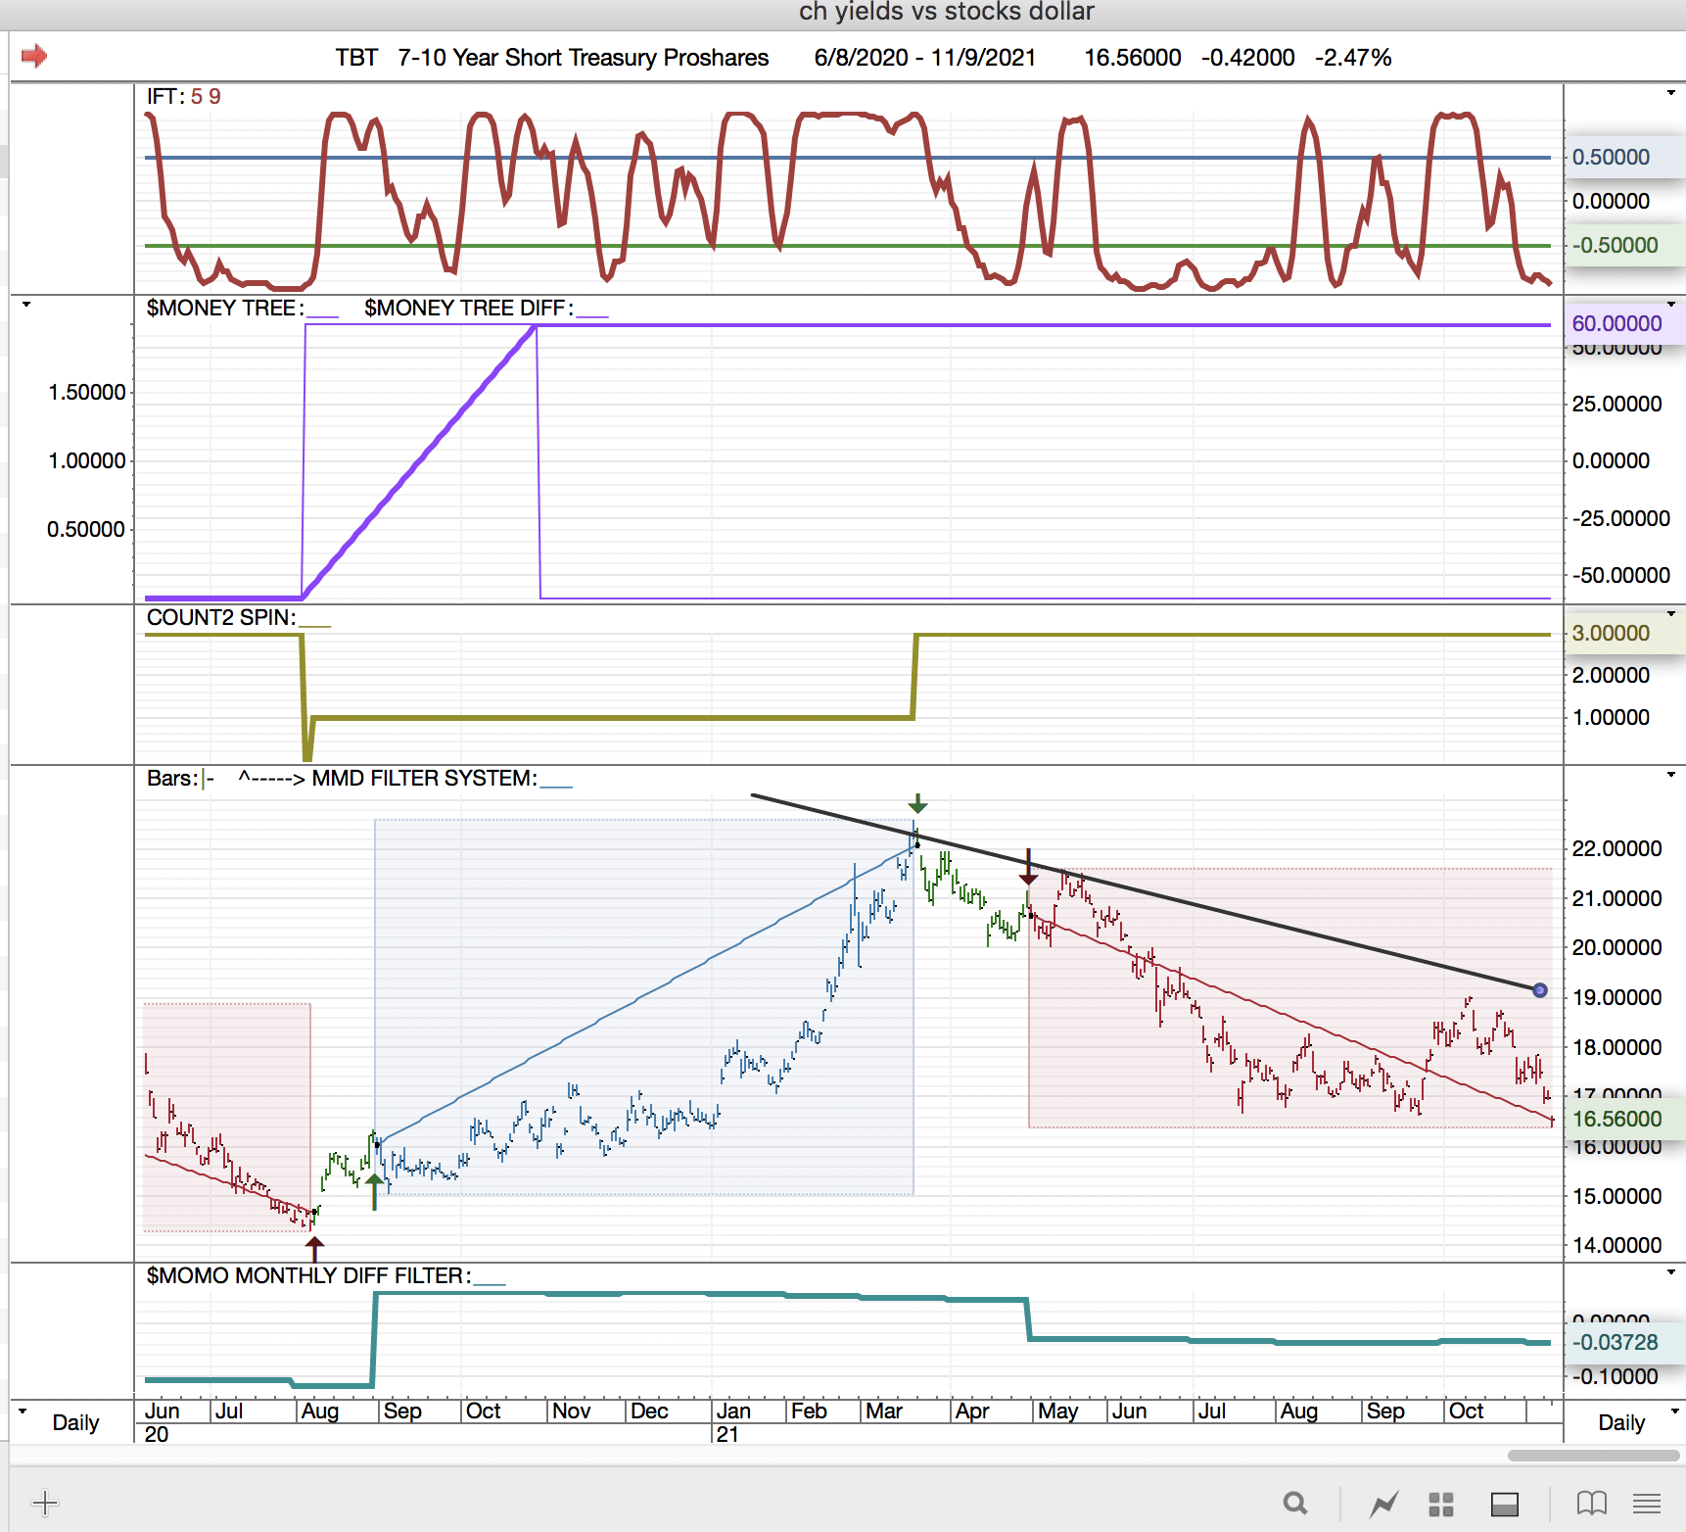Click the horizontal scrollbar thumb below chart
This screenshot has width=1686, height=1532.
pyautogui.click(x=1593, y=1456)
